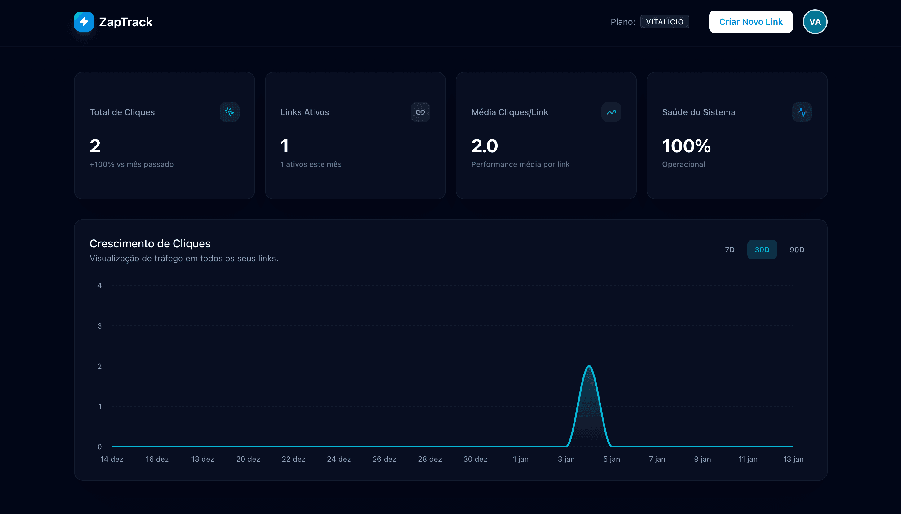The height and width of the screenshot is (514, 901).
Task: Switch chart range to 7D
Action: tap(729, 250)
